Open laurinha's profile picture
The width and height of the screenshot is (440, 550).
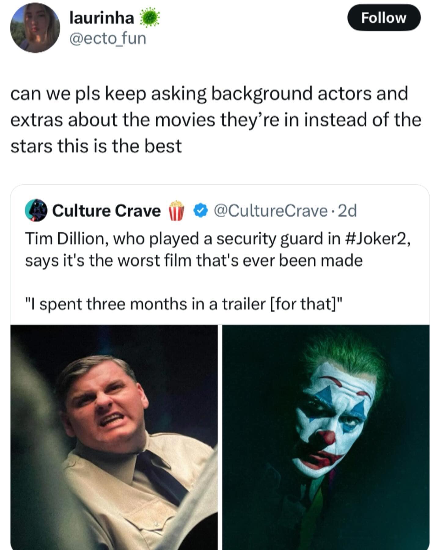pos(35,28)
